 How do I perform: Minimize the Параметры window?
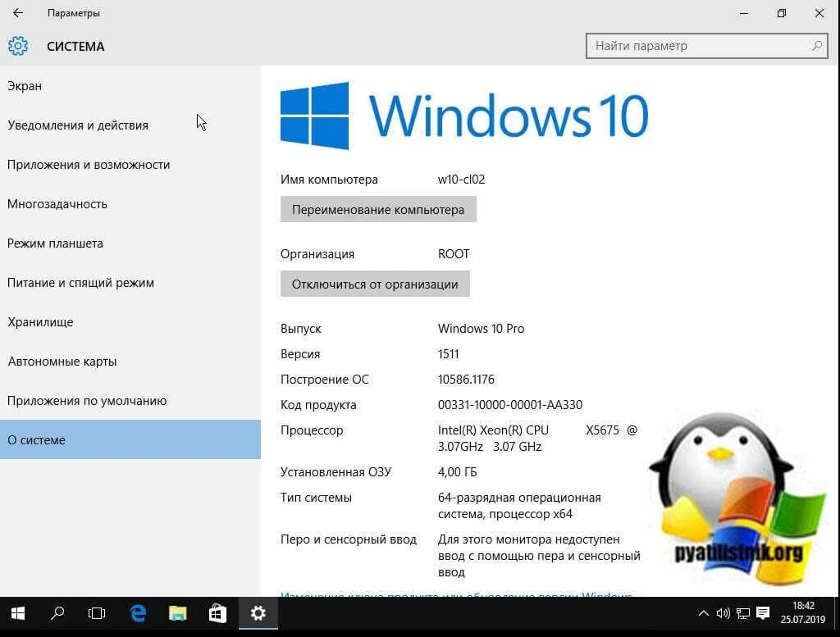743,13
